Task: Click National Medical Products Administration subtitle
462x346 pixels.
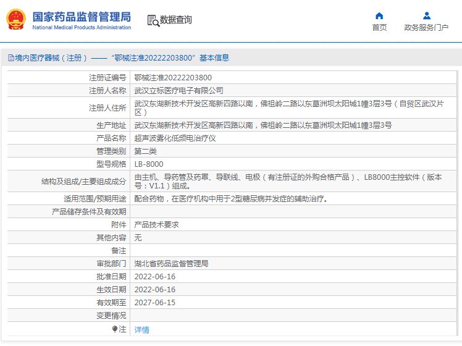Action: tap(82, 27)
